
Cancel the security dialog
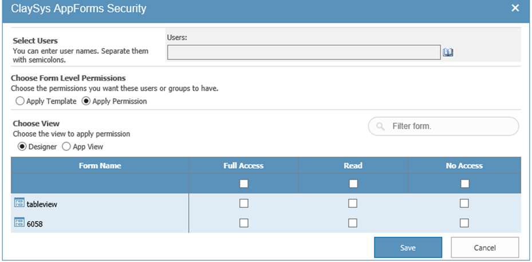point(485,248)
